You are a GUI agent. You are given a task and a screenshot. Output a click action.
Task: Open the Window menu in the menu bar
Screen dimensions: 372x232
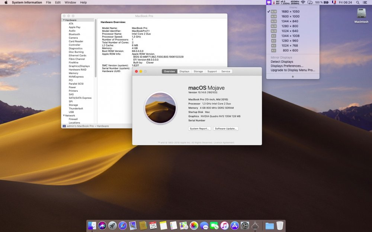70,2
